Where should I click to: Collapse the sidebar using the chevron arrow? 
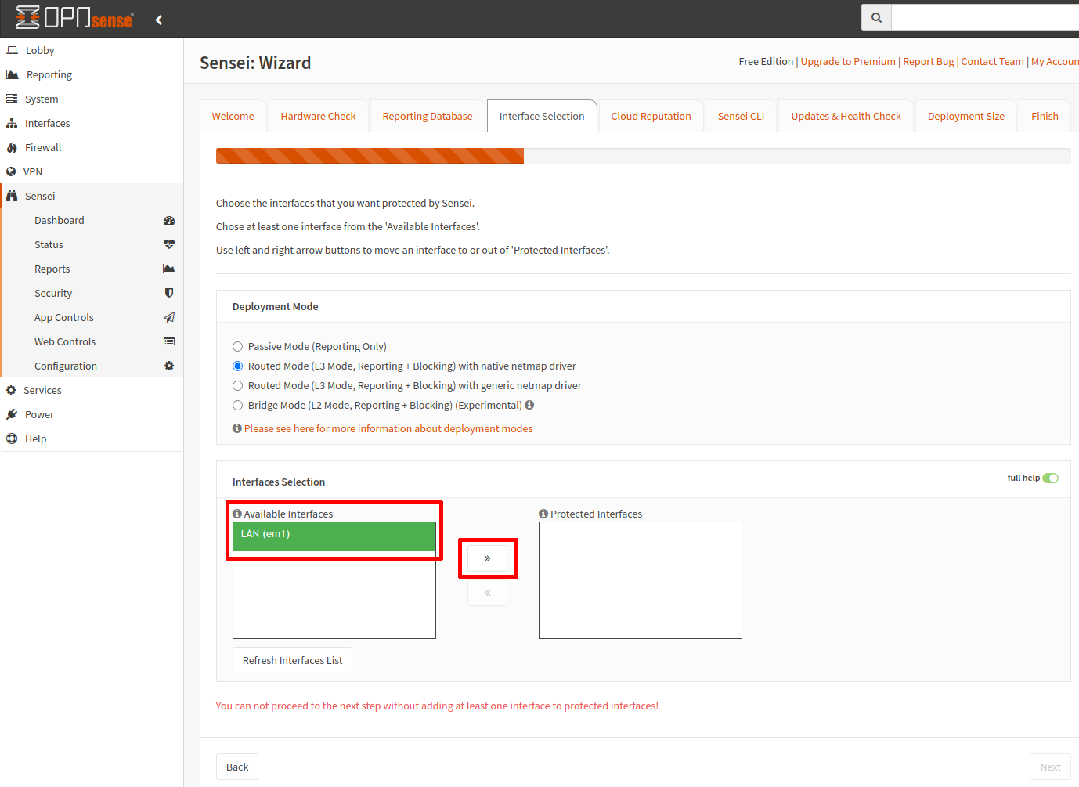pyautogui.click(x=158, y=20)
